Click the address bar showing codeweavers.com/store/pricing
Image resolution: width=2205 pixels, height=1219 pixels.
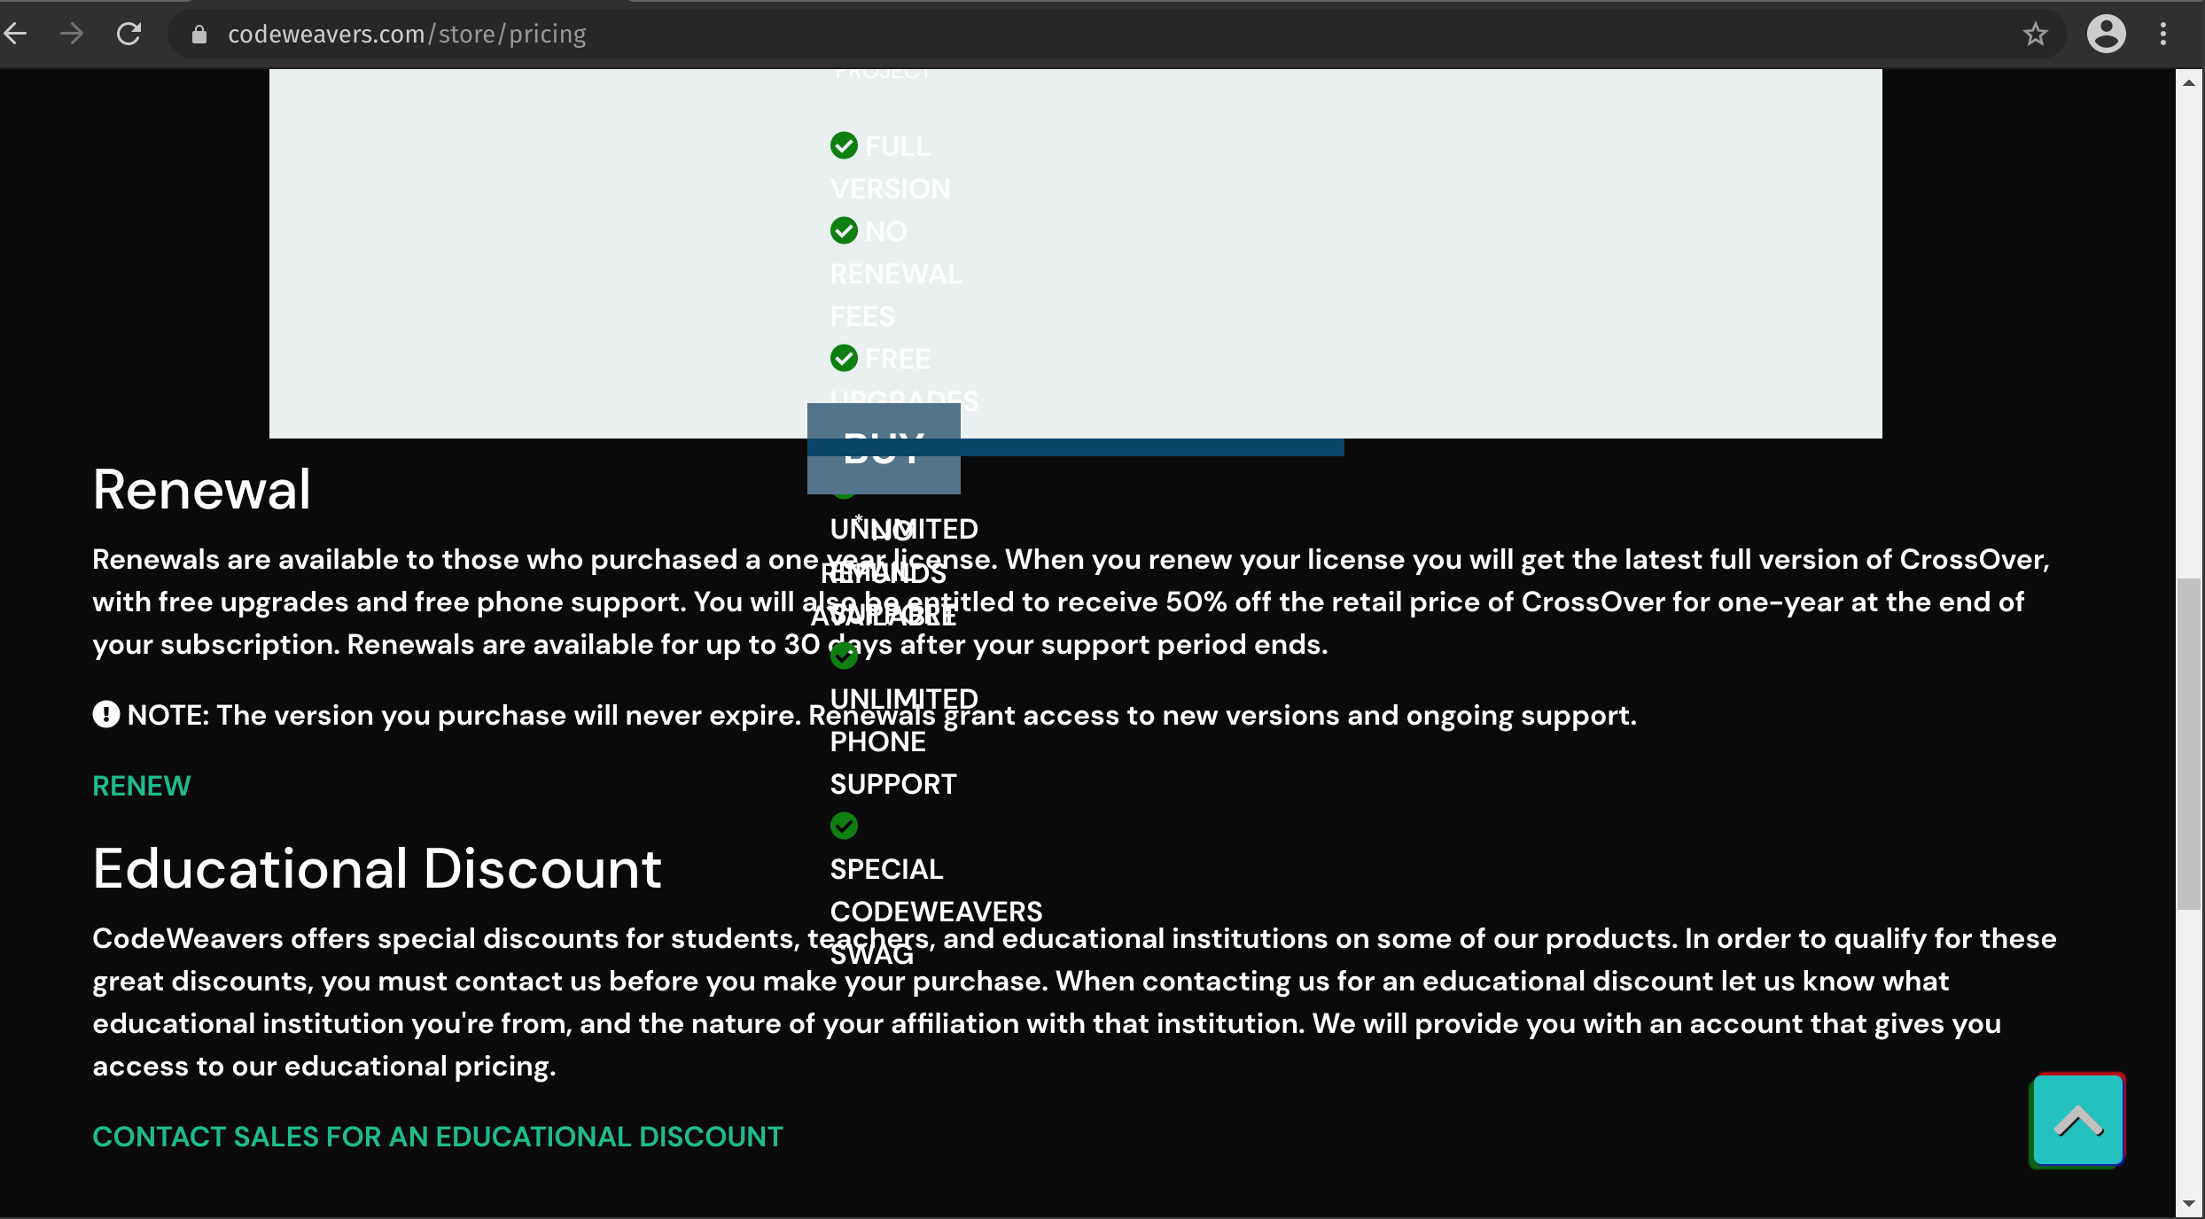click(408, 34)
